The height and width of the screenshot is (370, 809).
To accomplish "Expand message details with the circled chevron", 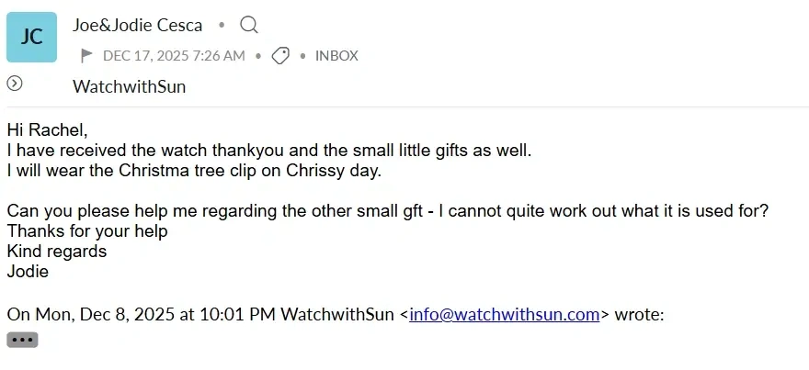I will pos(15,84).
